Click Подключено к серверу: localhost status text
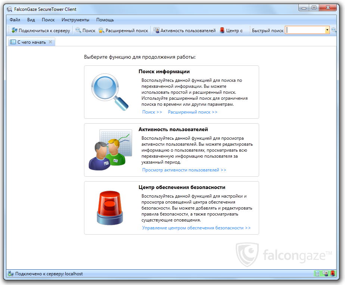Viewport: 345px width, 285px height. point(49,274)
